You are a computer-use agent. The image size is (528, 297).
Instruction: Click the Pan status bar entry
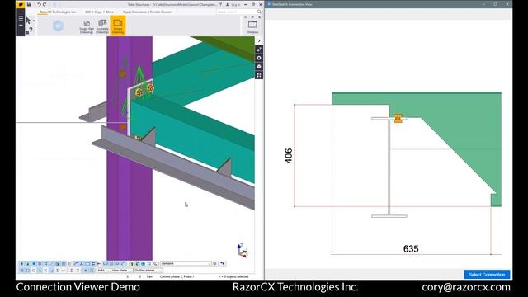149,276
